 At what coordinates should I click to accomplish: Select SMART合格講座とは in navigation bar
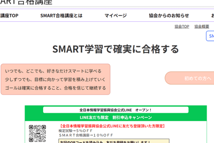point(61,15)
